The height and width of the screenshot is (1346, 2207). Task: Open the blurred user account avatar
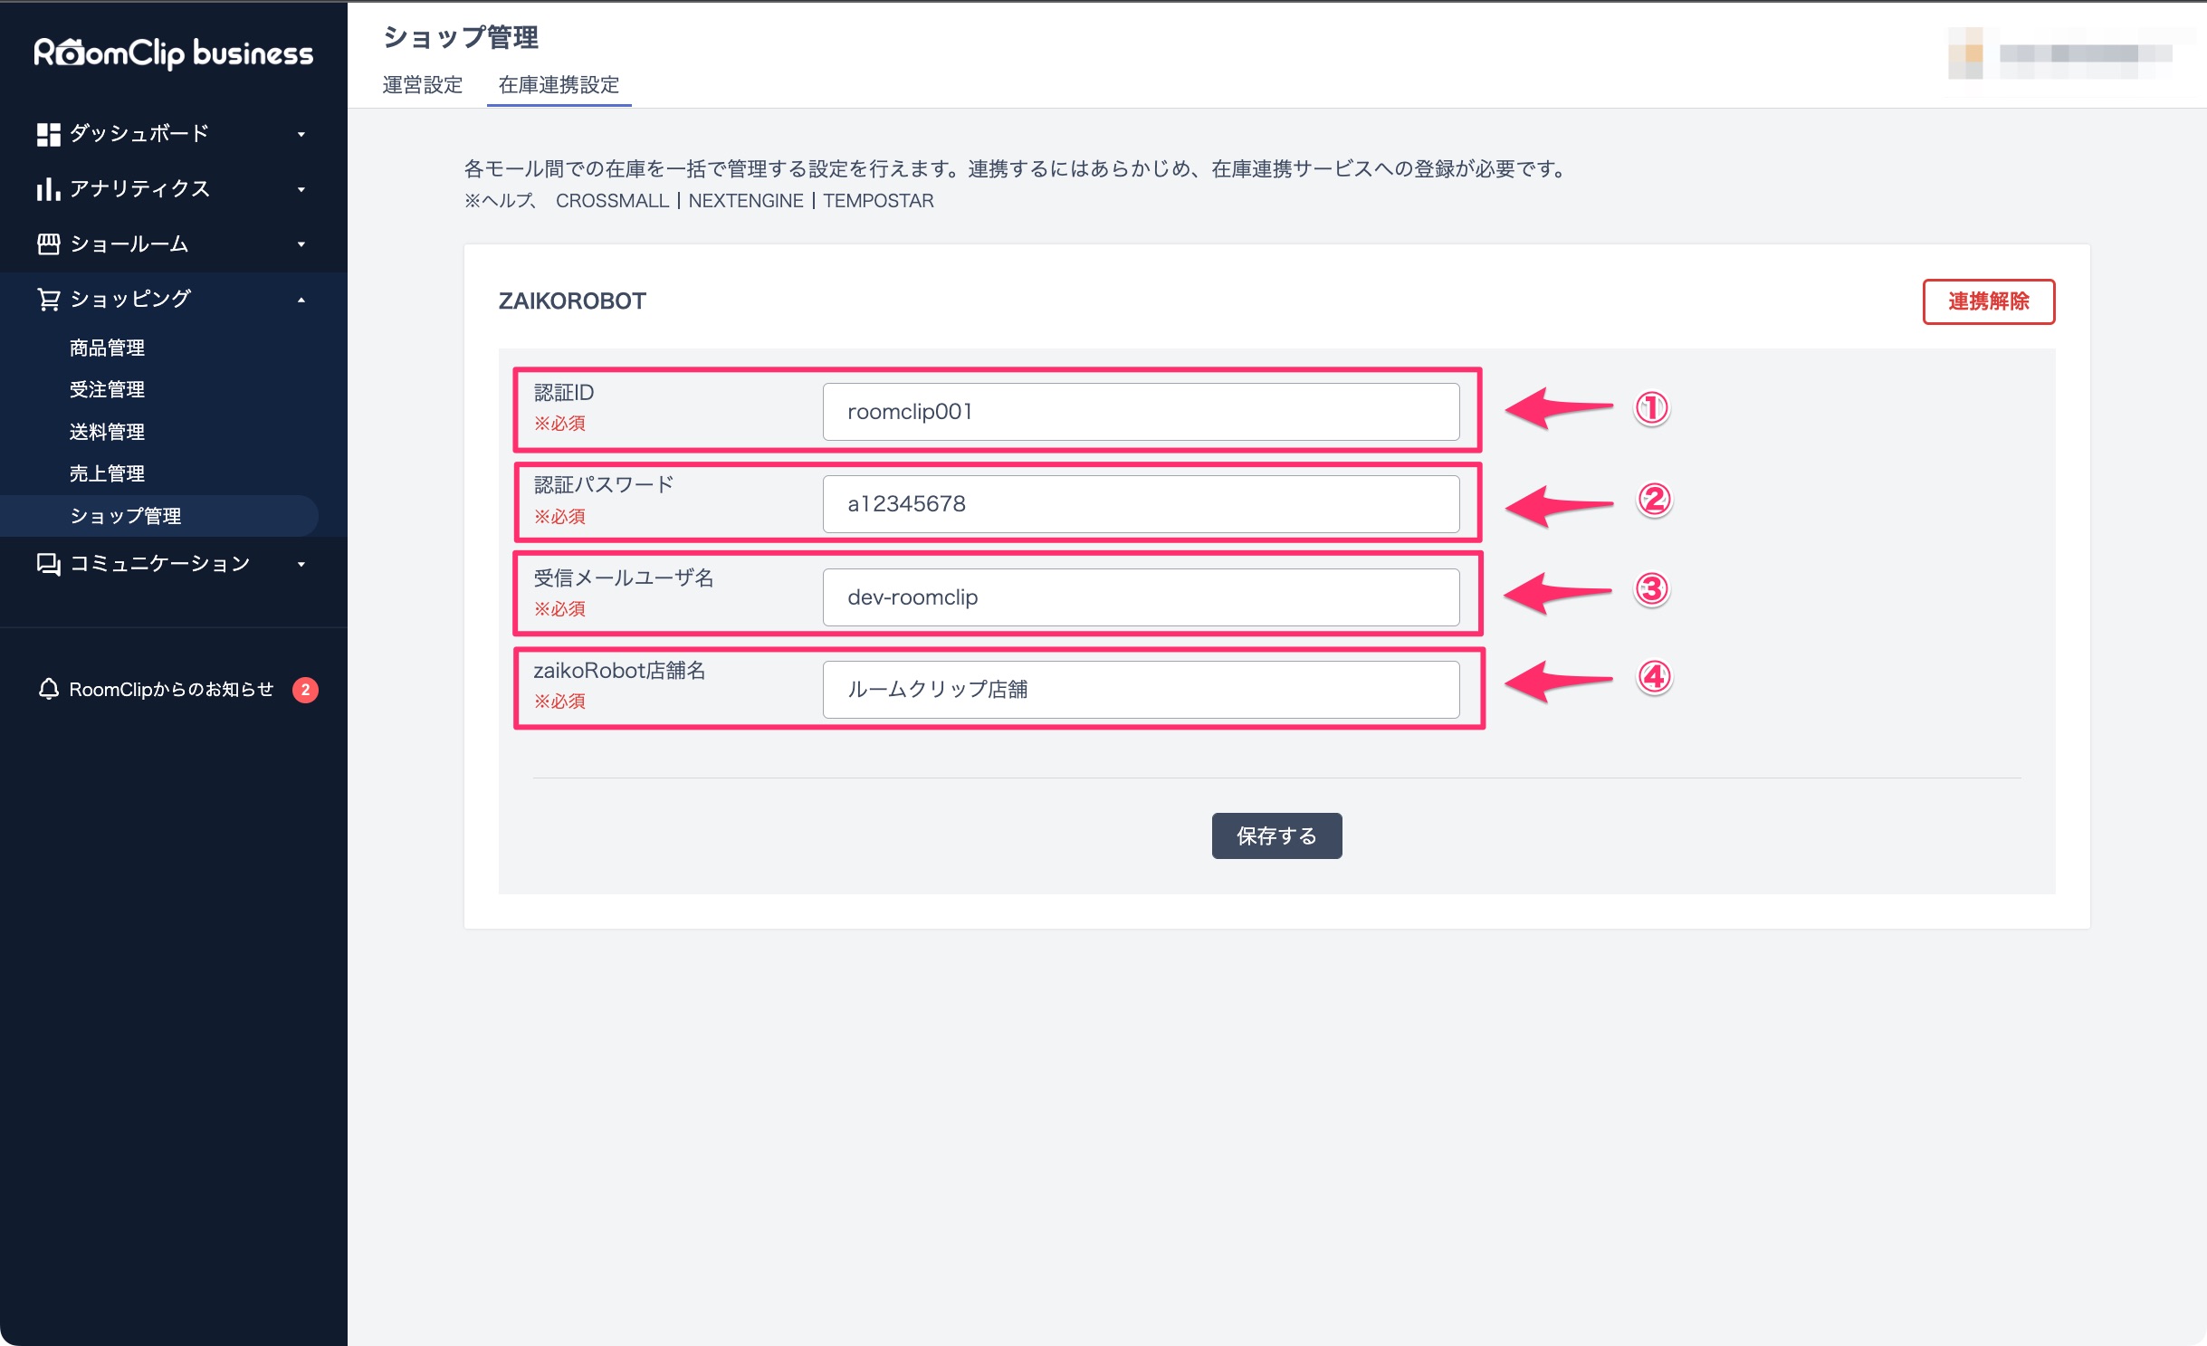pyautogui.click(x=1965, y=53)
